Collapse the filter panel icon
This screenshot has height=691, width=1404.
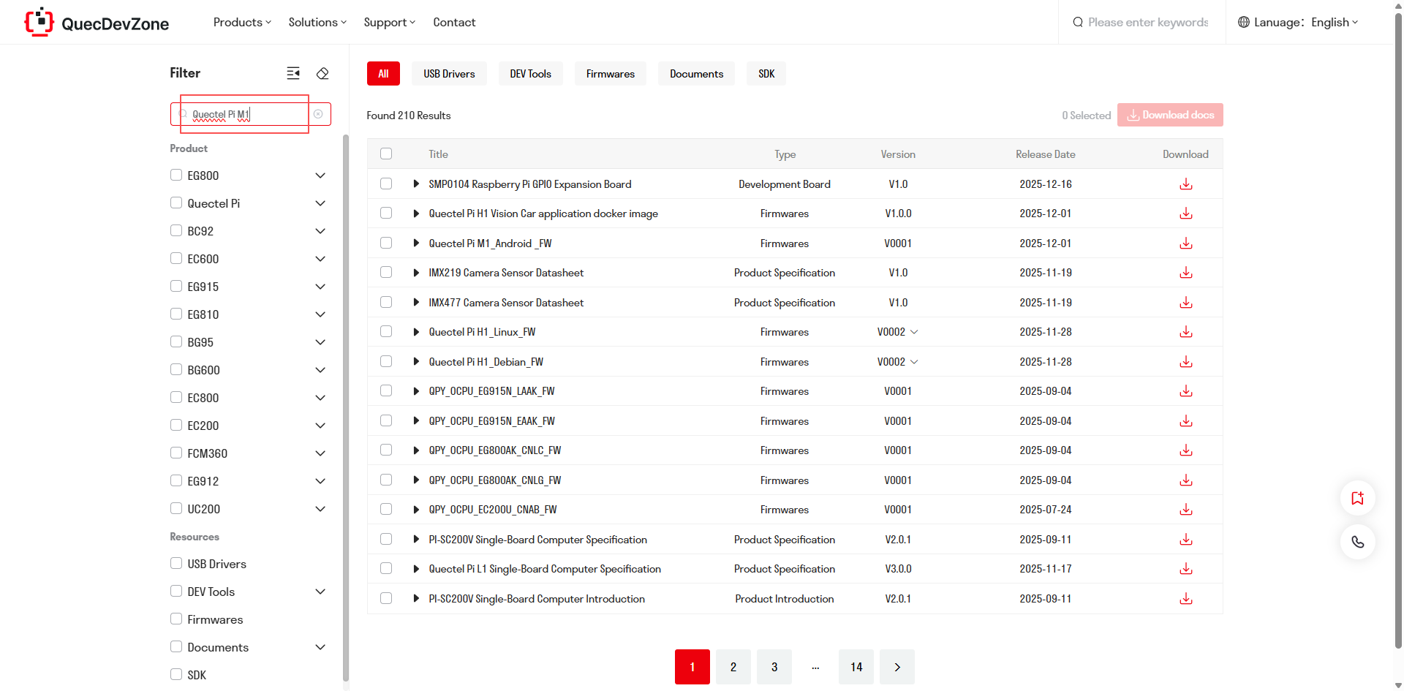293,73
